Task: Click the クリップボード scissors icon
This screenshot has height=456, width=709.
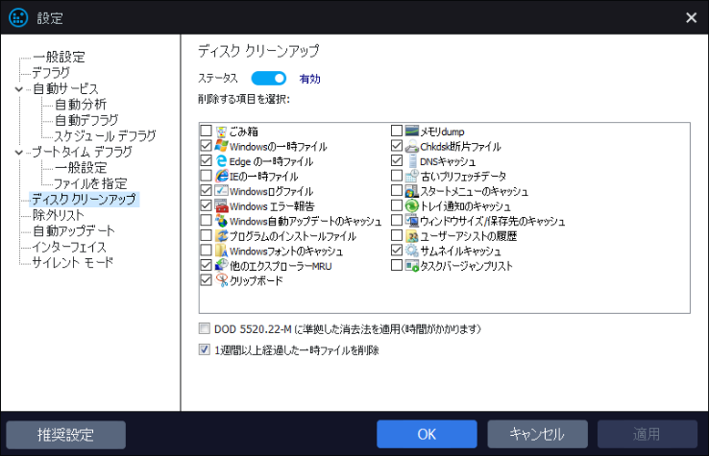Action: pos(221,280)
